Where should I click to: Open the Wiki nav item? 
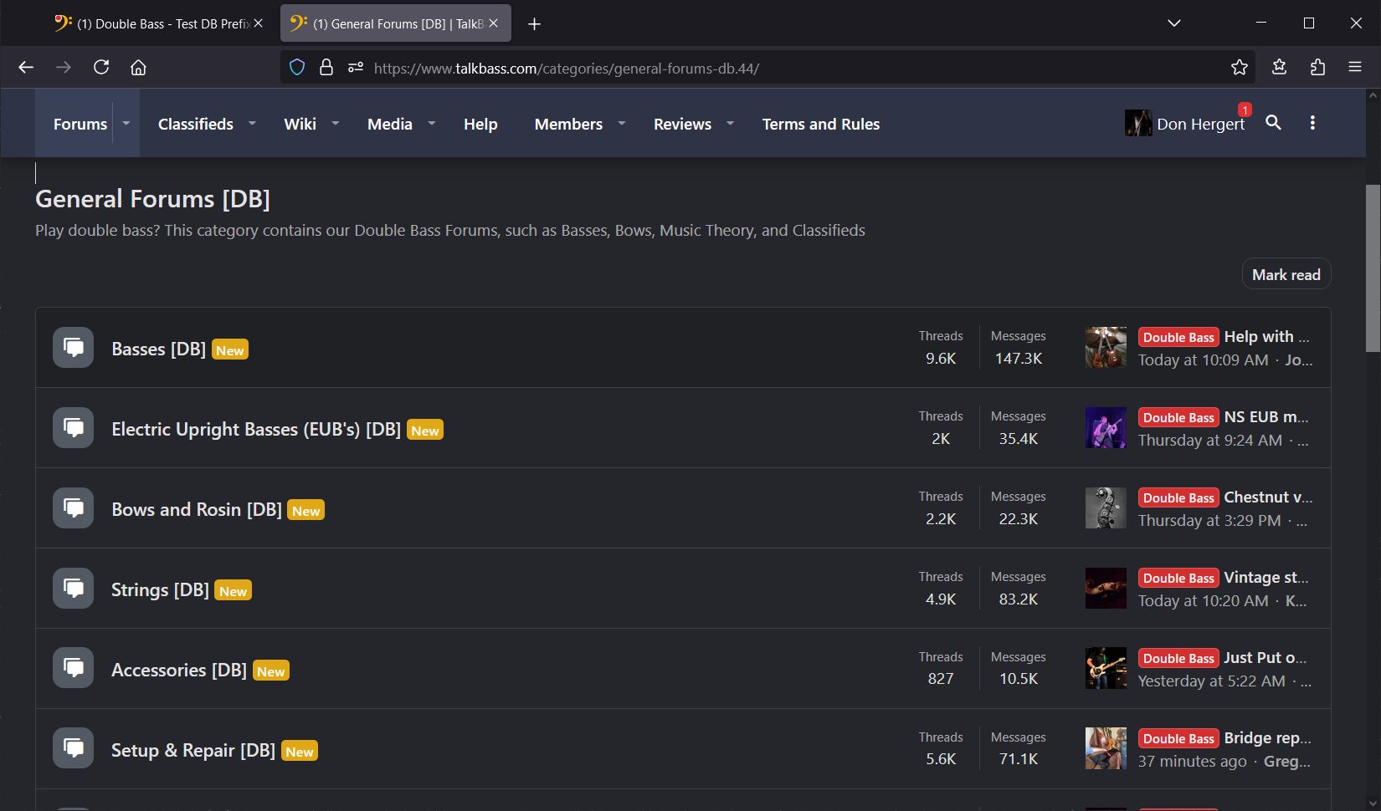point(300,124)
